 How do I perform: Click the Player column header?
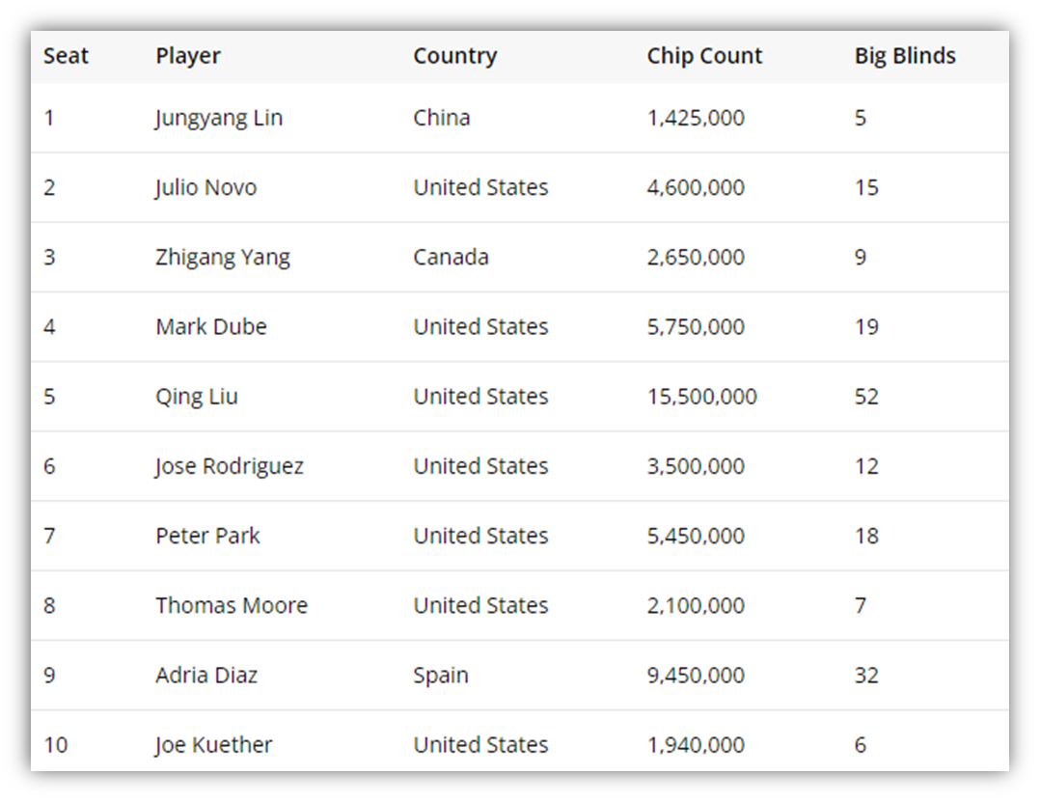tap(188, 56)
